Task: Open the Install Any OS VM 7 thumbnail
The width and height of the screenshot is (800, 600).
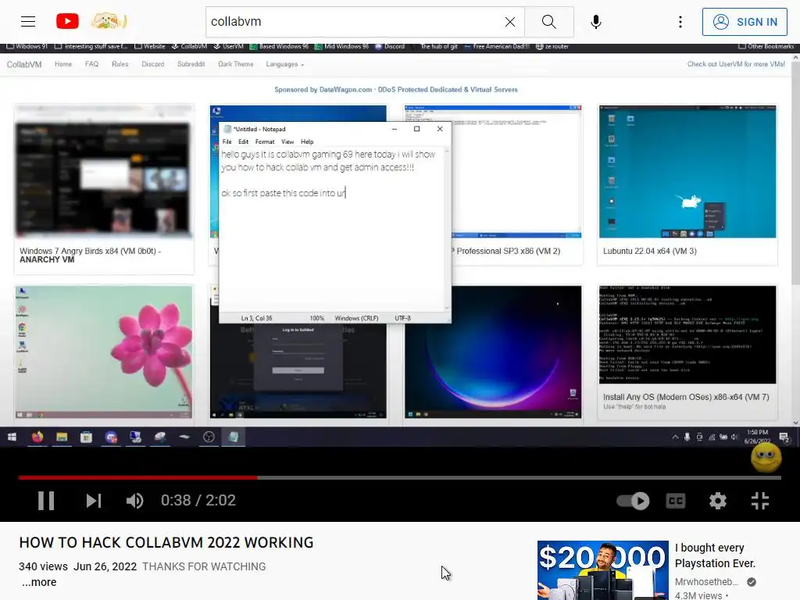Action: tap(687, 334)
